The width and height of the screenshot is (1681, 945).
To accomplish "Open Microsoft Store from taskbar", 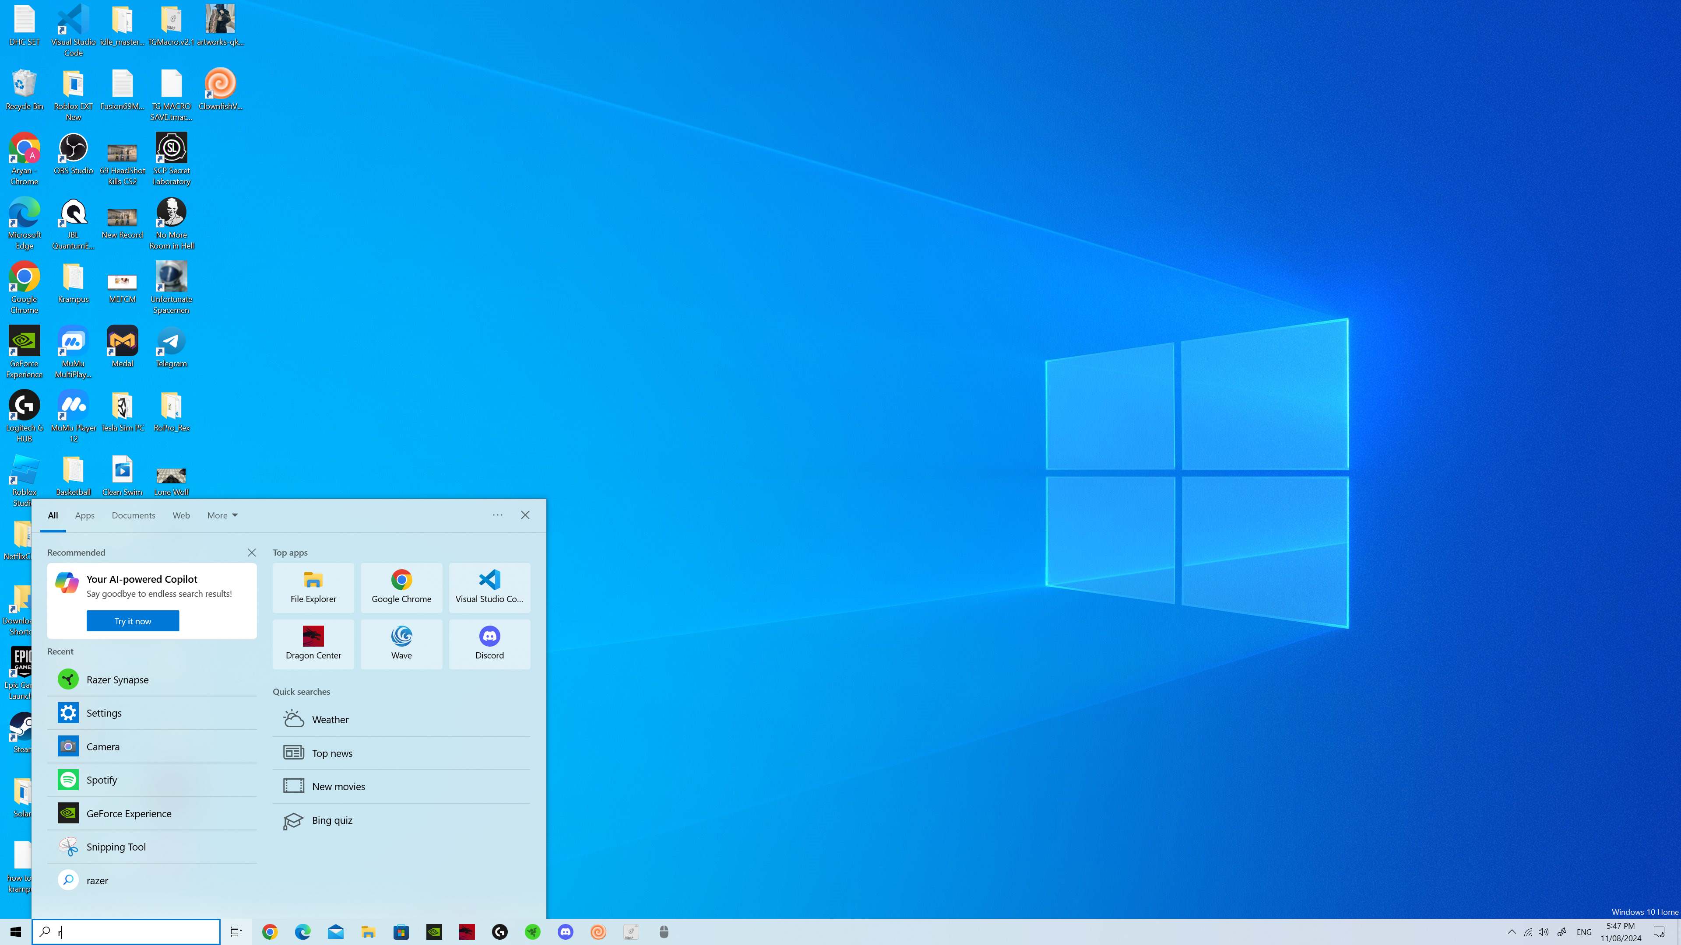I will click(x=401, y=932).
